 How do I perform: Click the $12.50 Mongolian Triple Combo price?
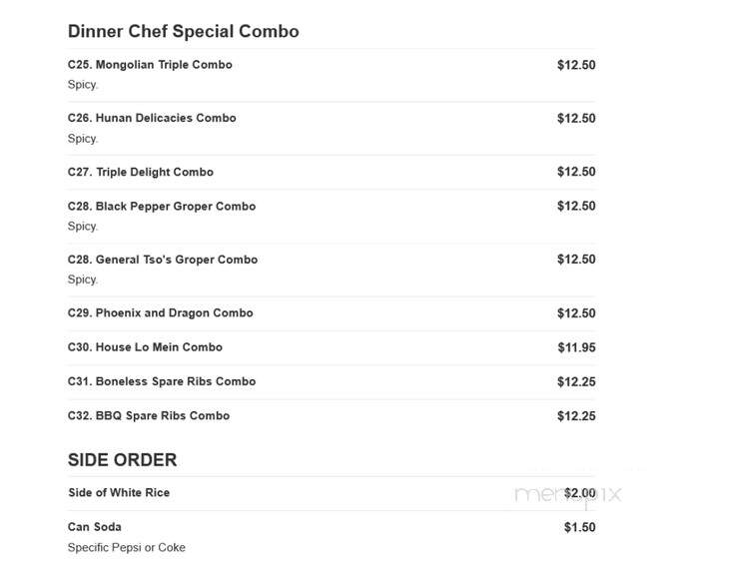coord(576,65)
